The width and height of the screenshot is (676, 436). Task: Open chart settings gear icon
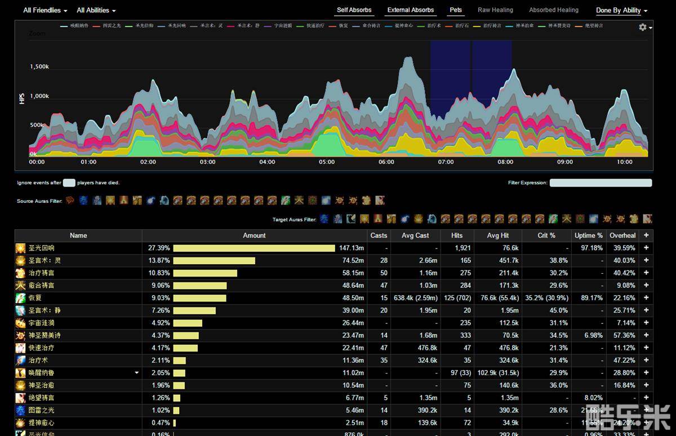point(643,27)
